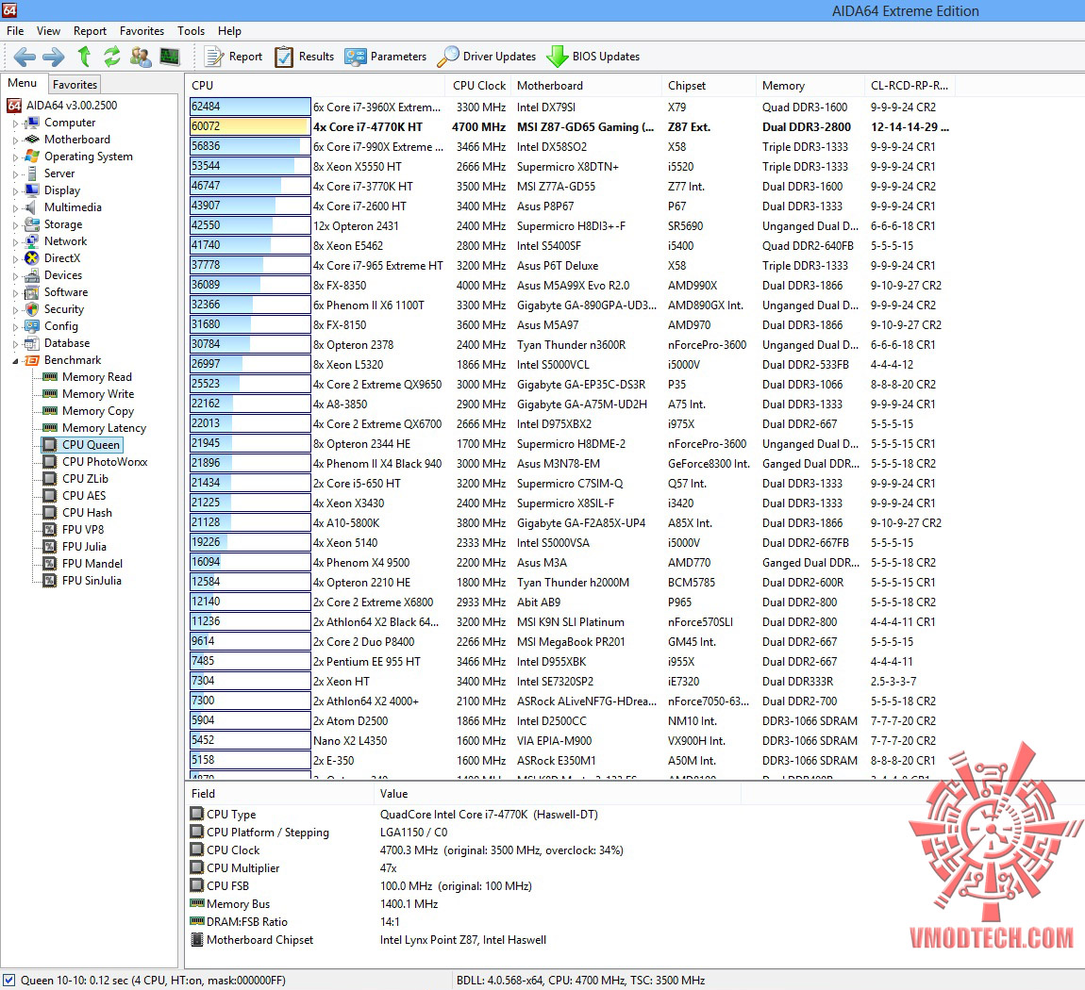Image resolution: width=1085 pixels, height=990 pixels.
Task: Open the View menu
Action: [x=48, y=31]
